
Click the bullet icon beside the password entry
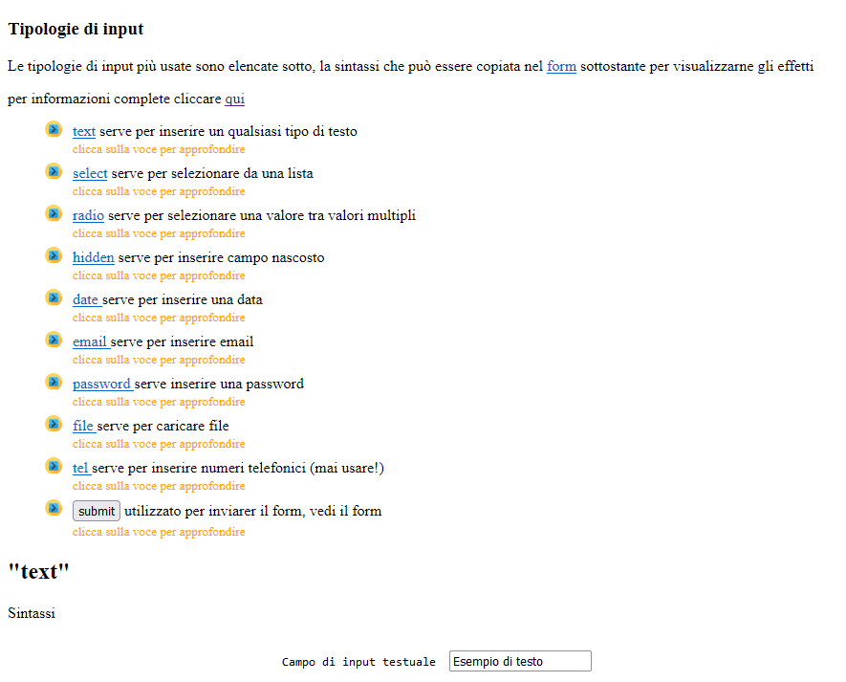tap(54, 382)
